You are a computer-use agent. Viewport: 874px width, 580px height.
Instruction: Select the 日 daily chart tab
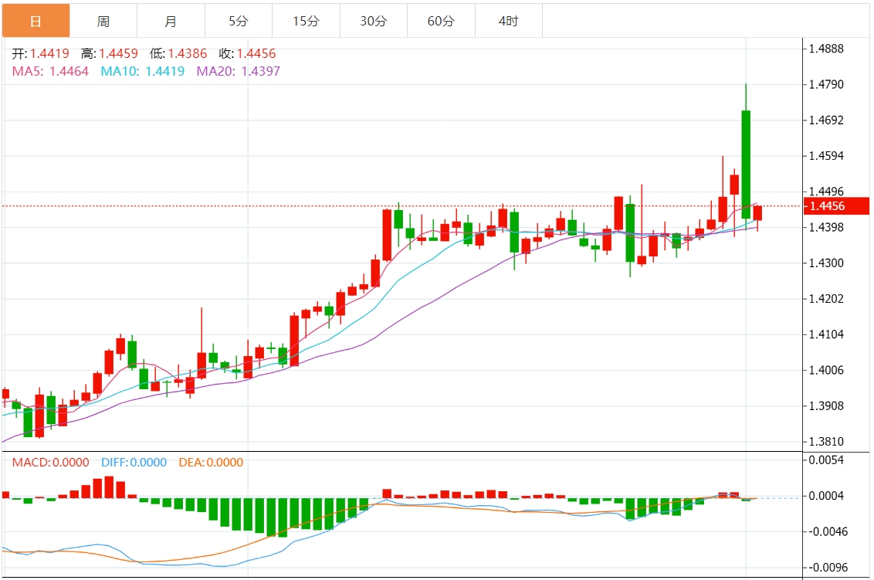(x=36, y=21)
